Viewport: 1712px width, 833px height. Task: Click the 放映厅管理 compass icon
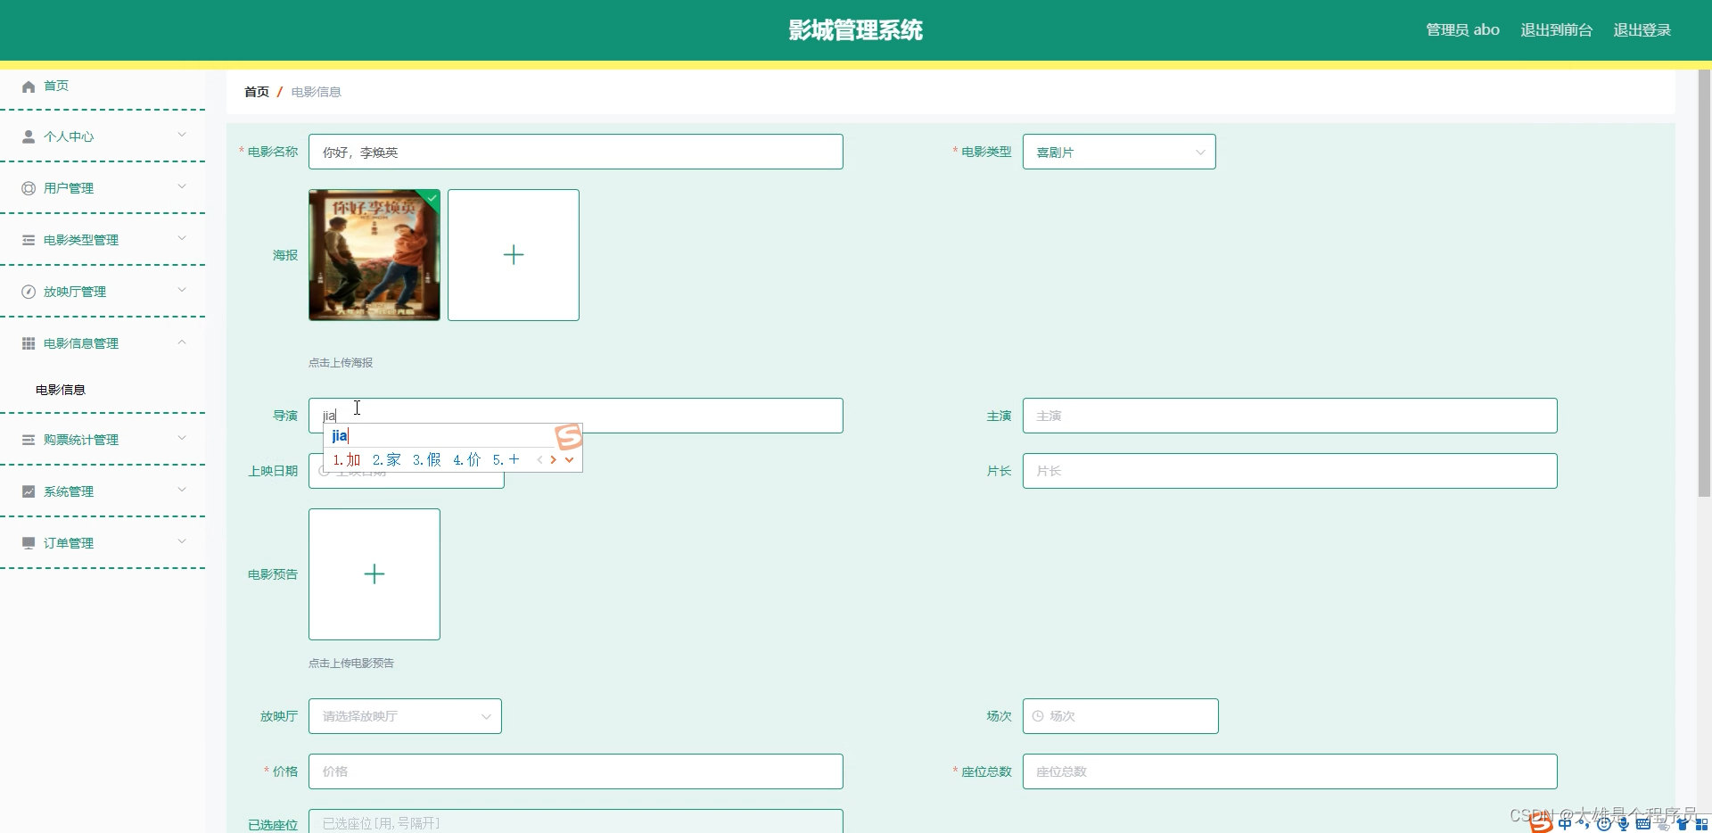[29, 292]
